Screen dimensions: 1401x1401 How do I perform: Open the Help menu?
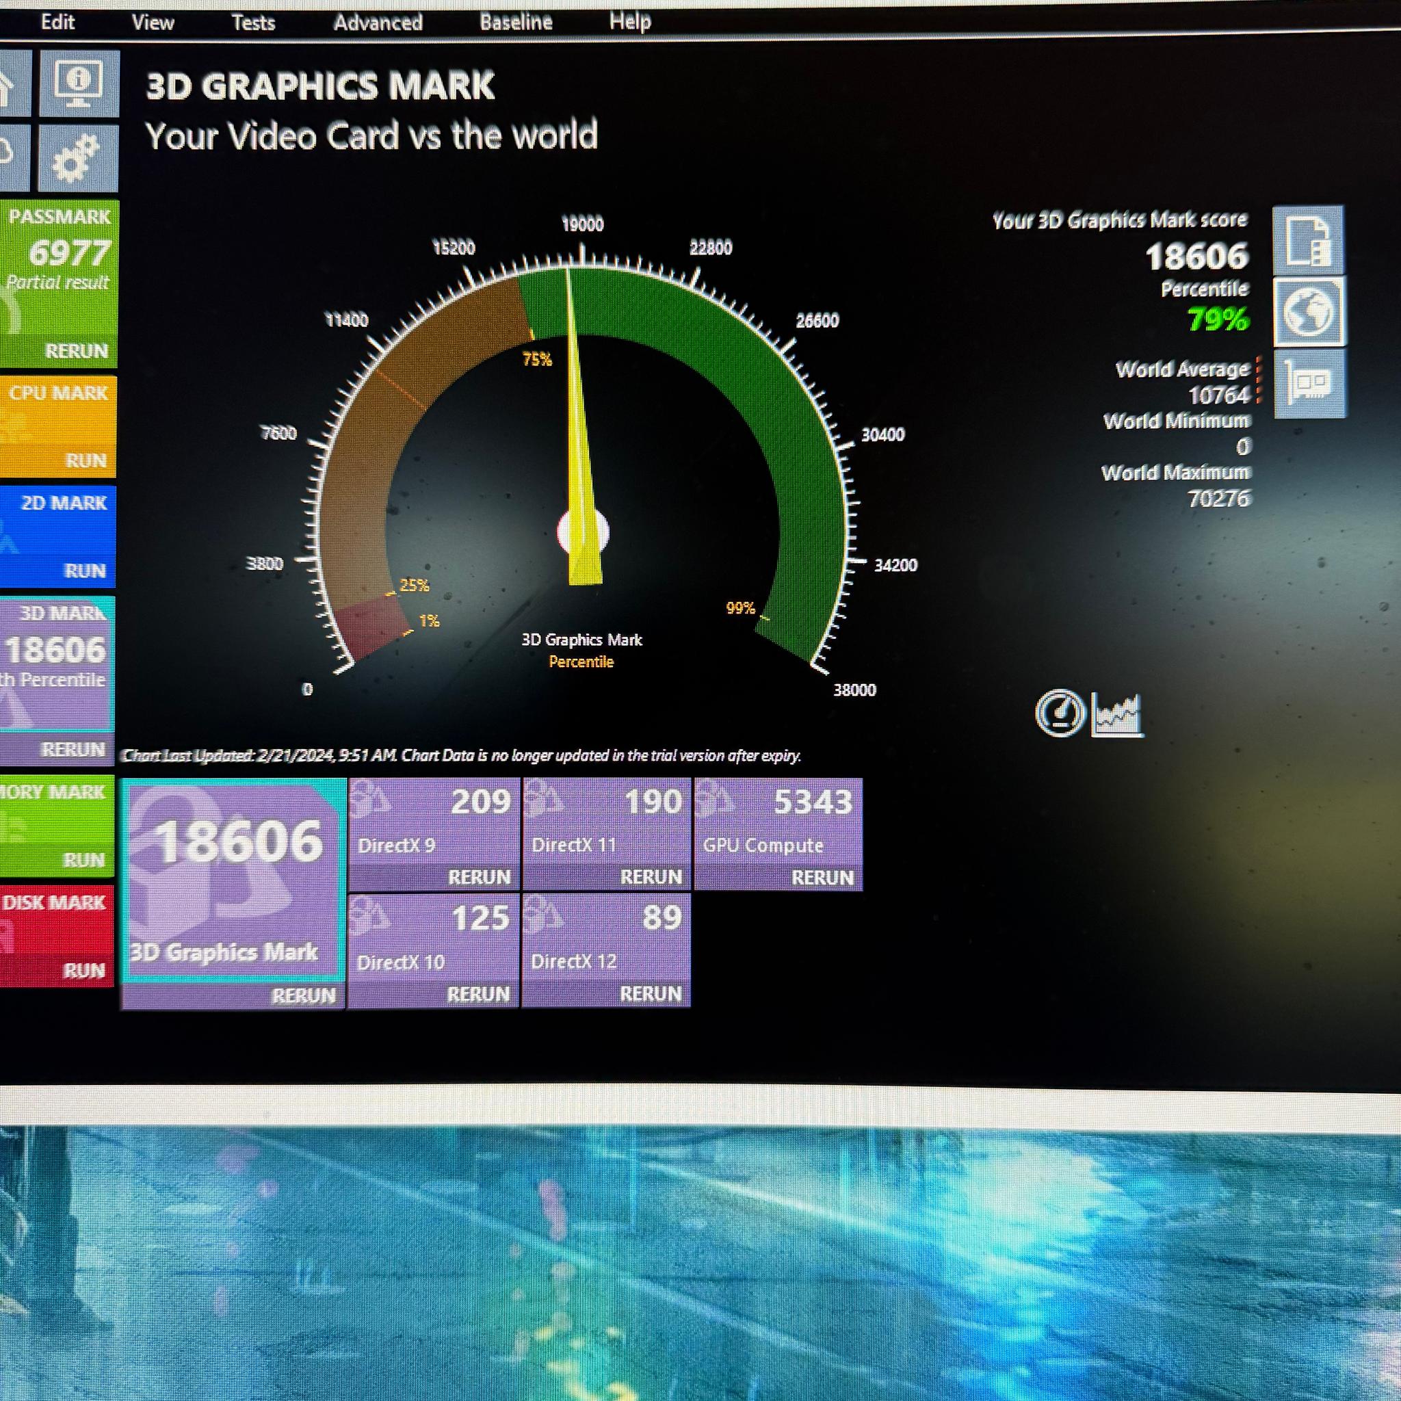pyautogui.click(x=629, y=22)
